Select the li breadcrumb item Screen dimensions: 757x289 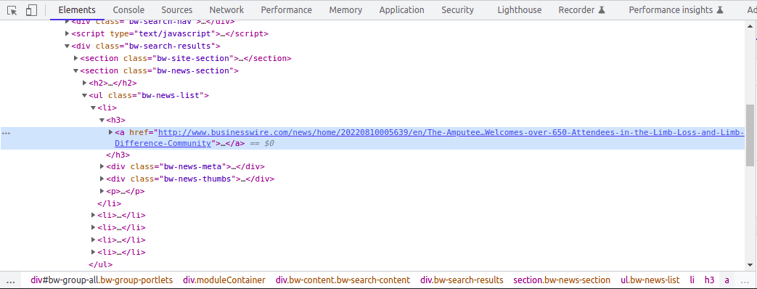point(692,280)
